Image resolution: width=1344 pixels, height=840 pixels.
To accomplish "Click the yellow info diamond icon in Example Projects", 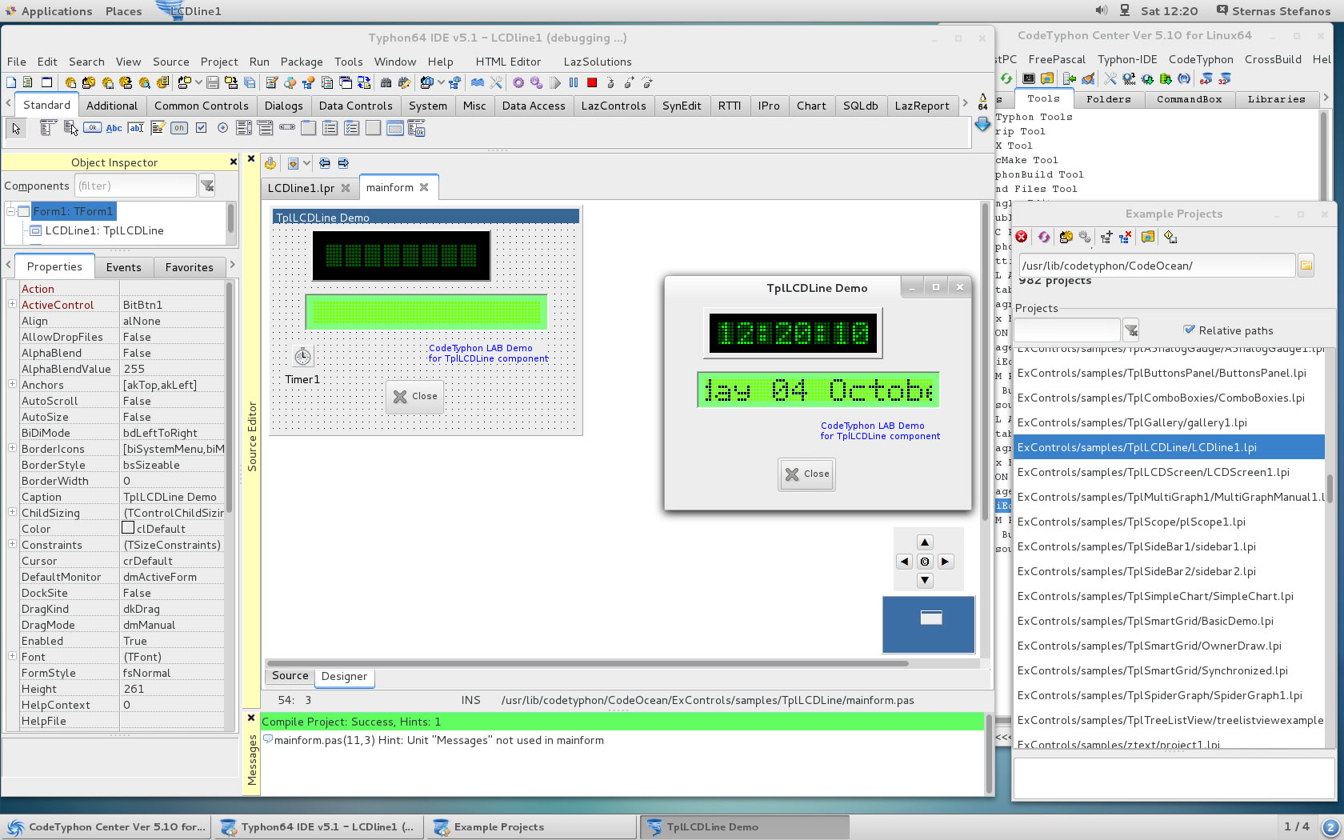I will 1170,237.
